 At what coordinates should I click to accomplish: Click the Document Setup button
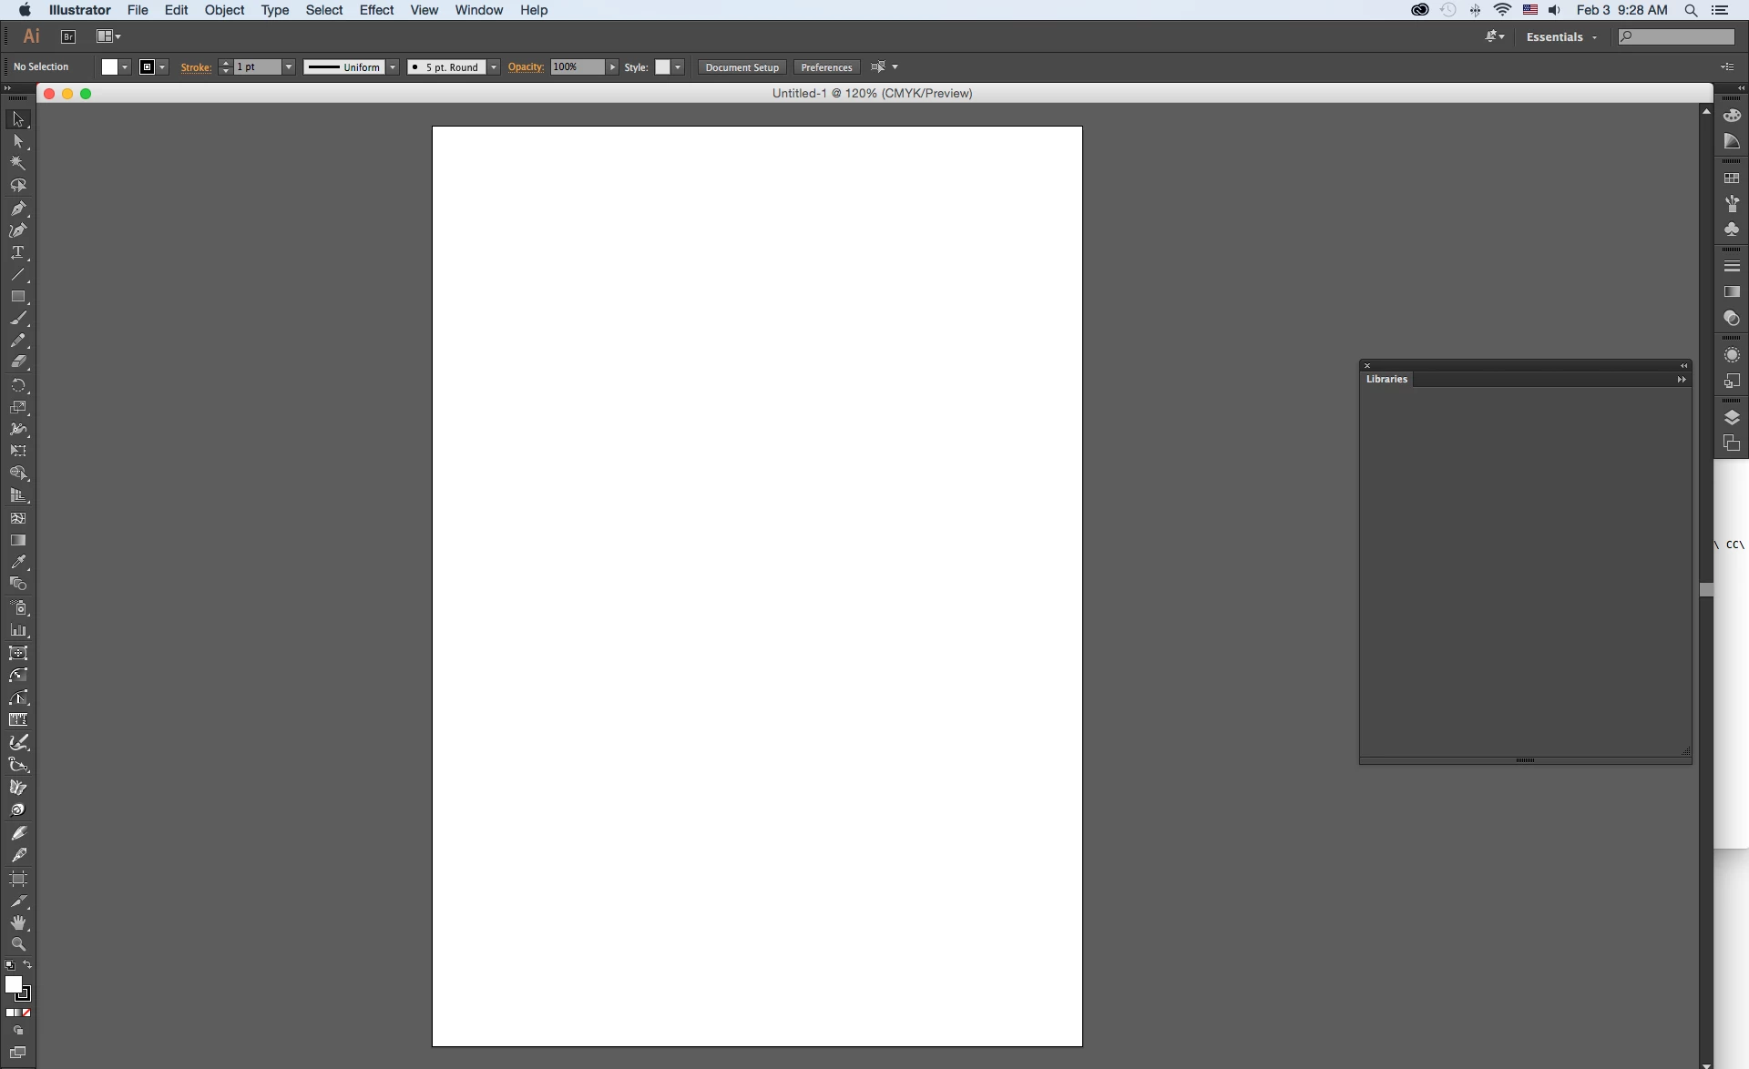tap(742, 67)
